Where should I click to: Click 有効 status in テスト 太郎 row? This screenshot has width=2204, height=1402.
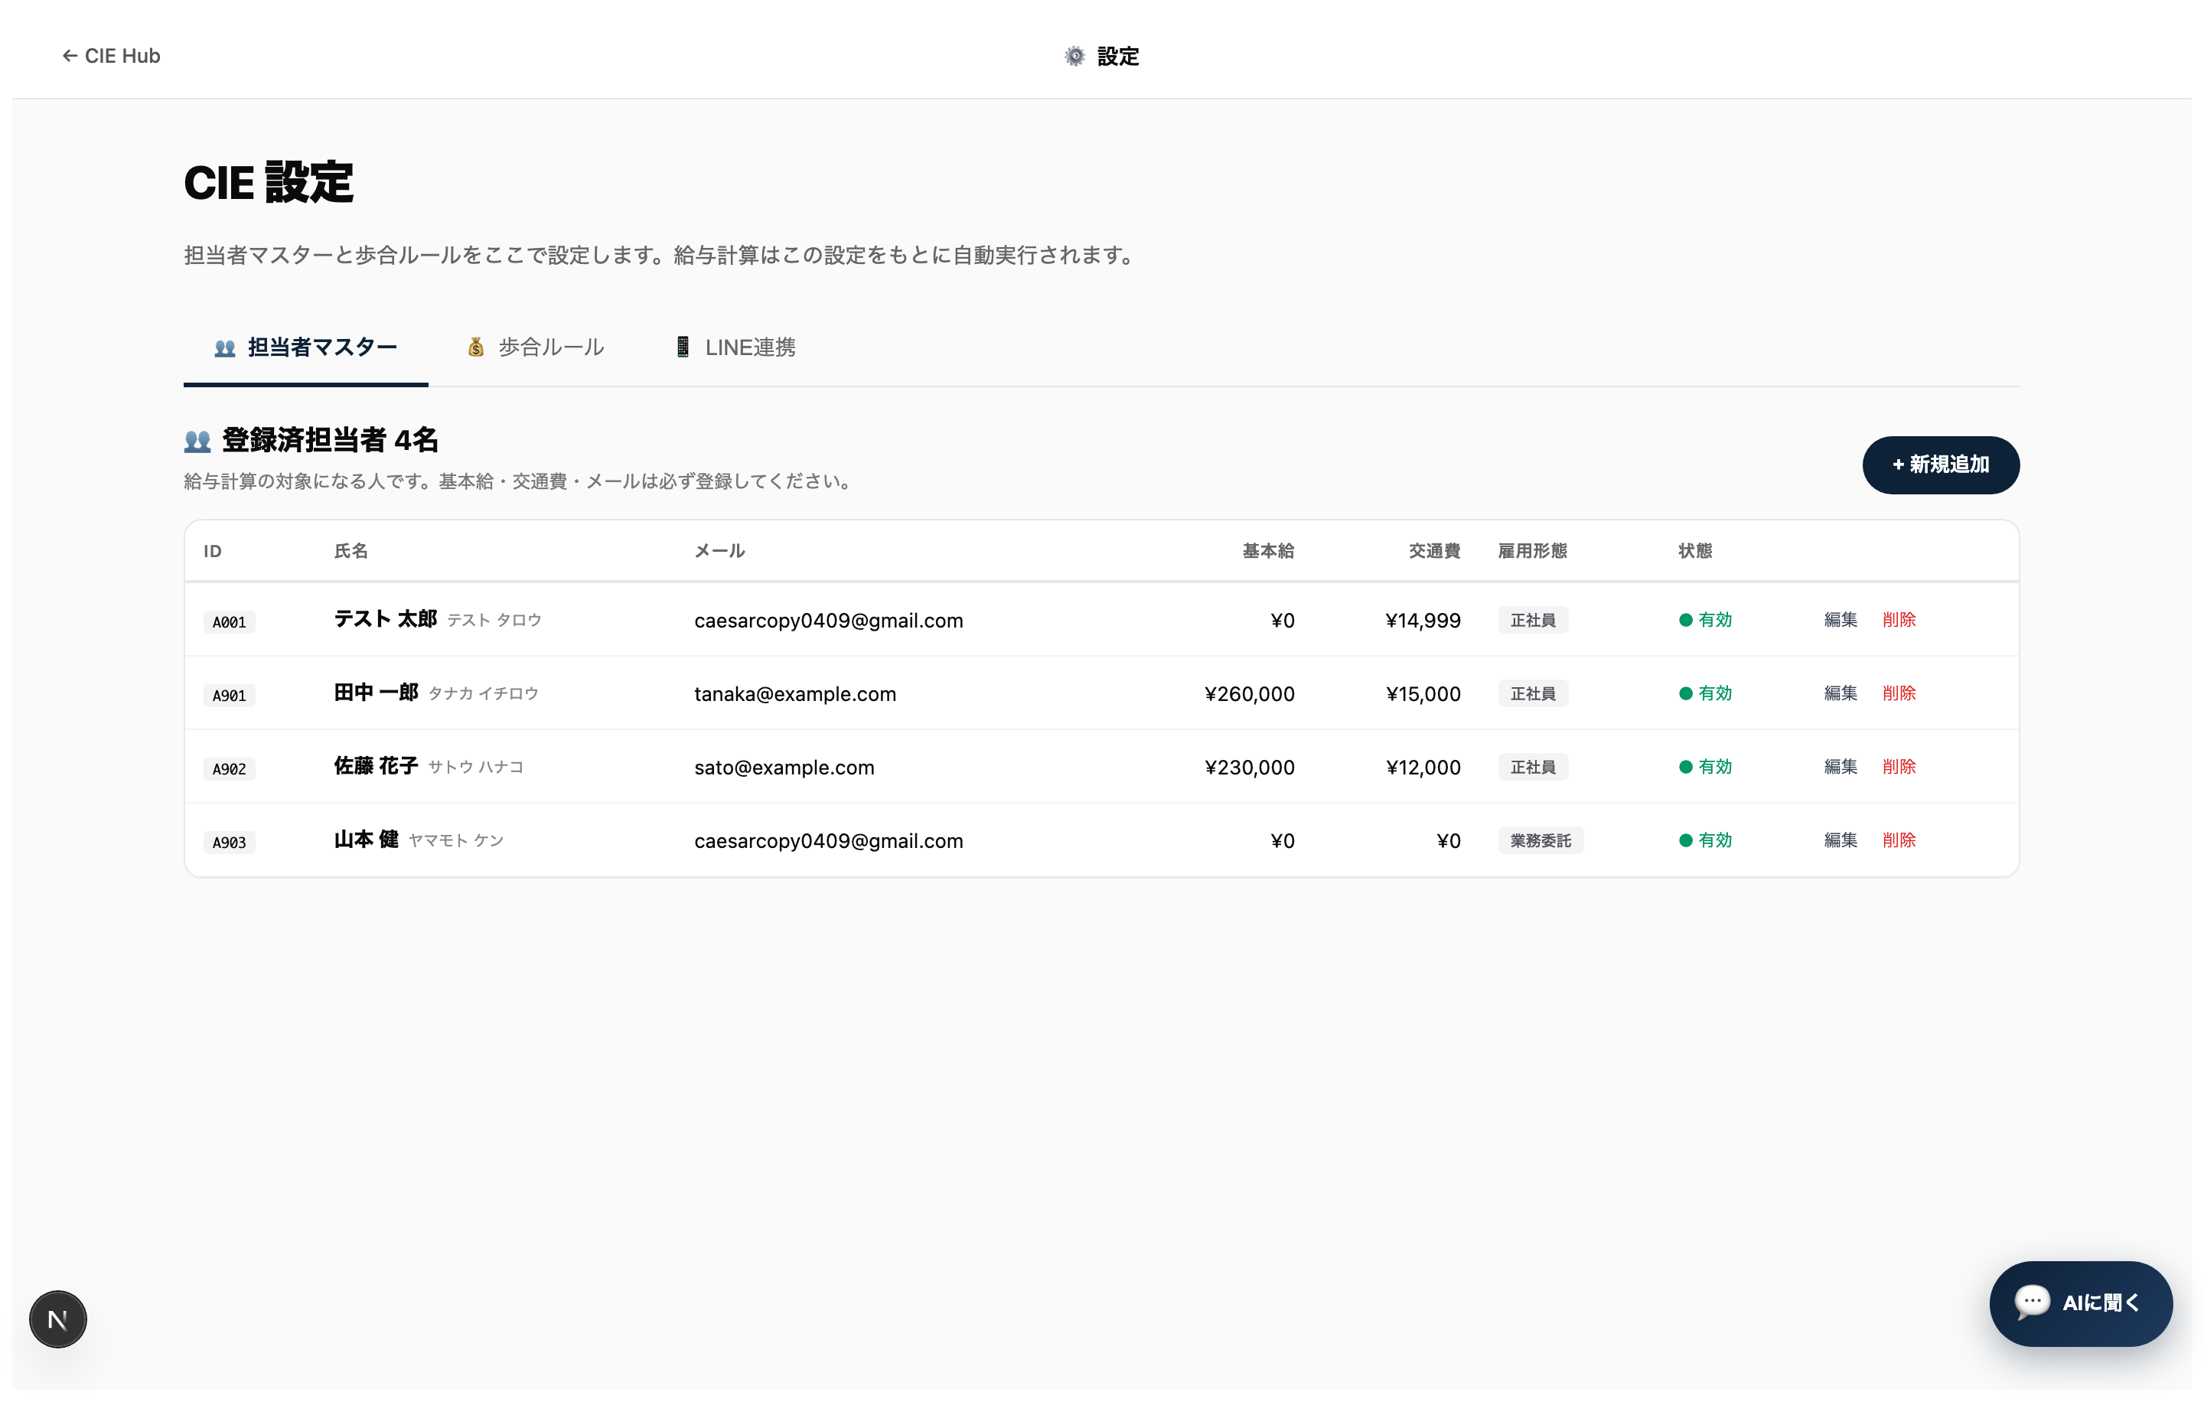1705,620
